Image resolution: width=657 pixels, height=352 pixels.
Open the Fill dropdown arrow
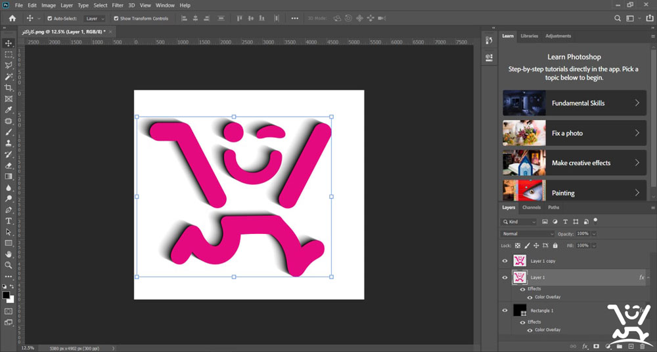click(594, 245)
